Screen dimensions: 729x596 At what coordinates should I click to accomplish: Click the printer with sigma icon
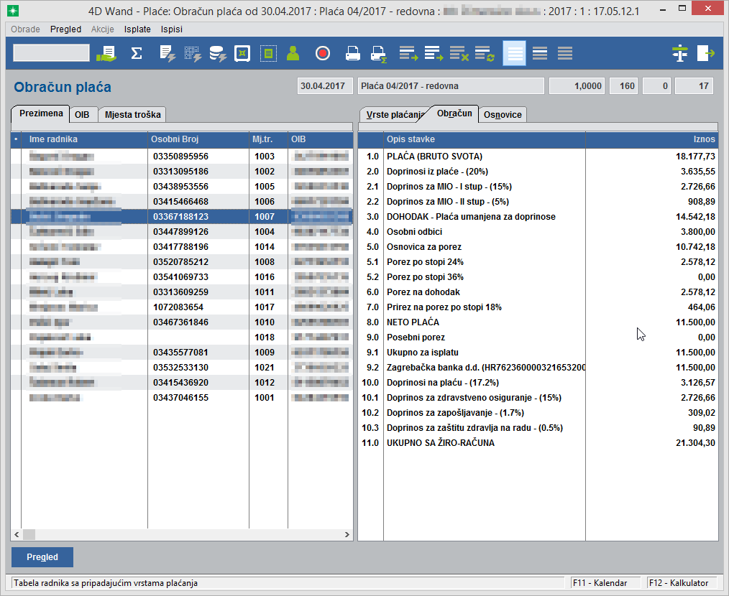tap(379, 53)
